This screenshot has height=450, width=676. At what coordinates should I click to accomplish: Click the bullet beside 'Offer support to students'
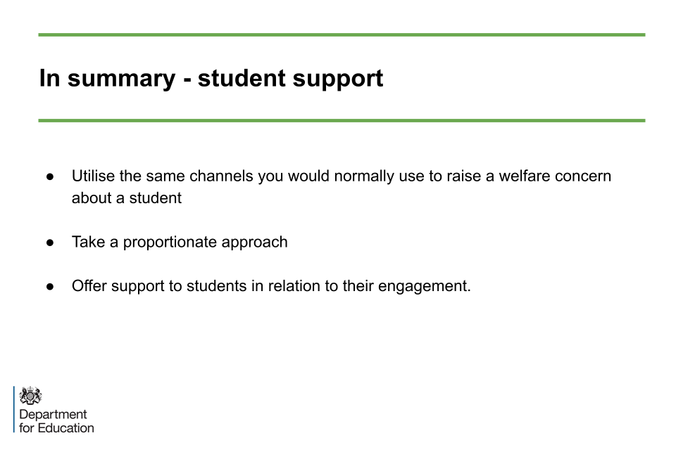click(51, 287)
